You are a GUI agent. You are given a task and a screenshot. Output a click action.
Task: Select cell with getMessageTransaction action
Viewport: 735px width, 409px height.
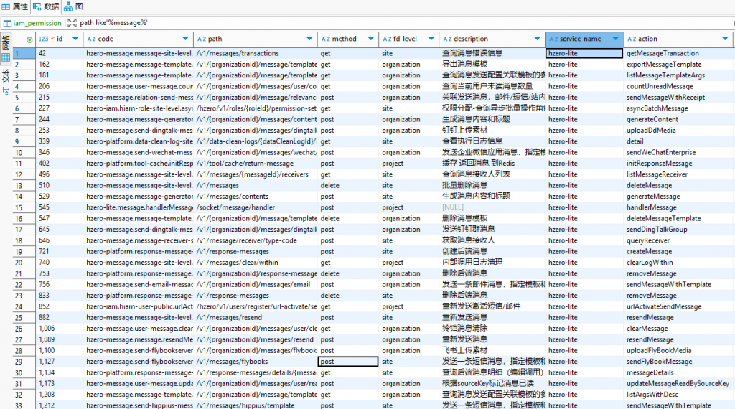[x=663, y=53]
